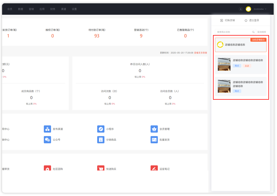Viewport: 277px width, 196px height.
Task: Click the download icon in the top bar
Action: coord(241,9)
